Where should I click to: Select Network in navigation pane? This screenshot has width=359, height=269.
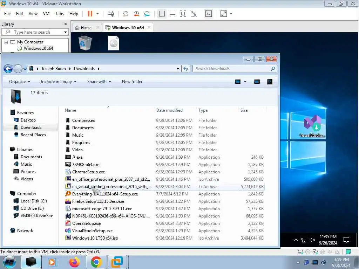[x=25, y=230]
